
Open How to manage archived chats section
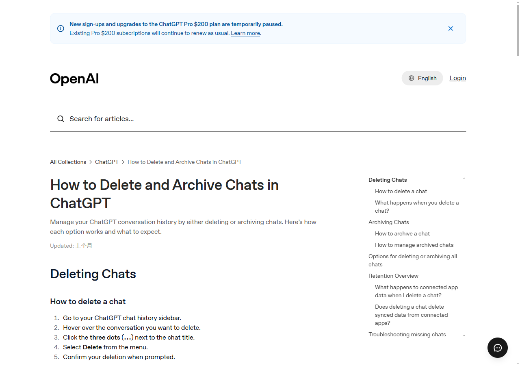pos(414,245)
